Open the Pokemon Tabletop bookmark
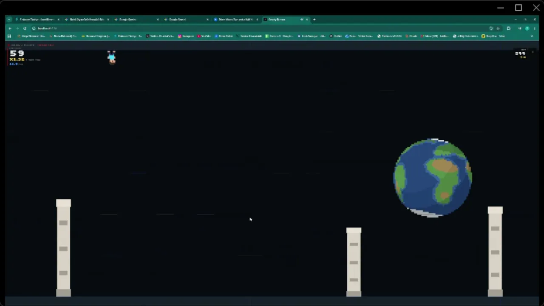The height and width of the screenshot is (306, 544). [x=127, y=36]
